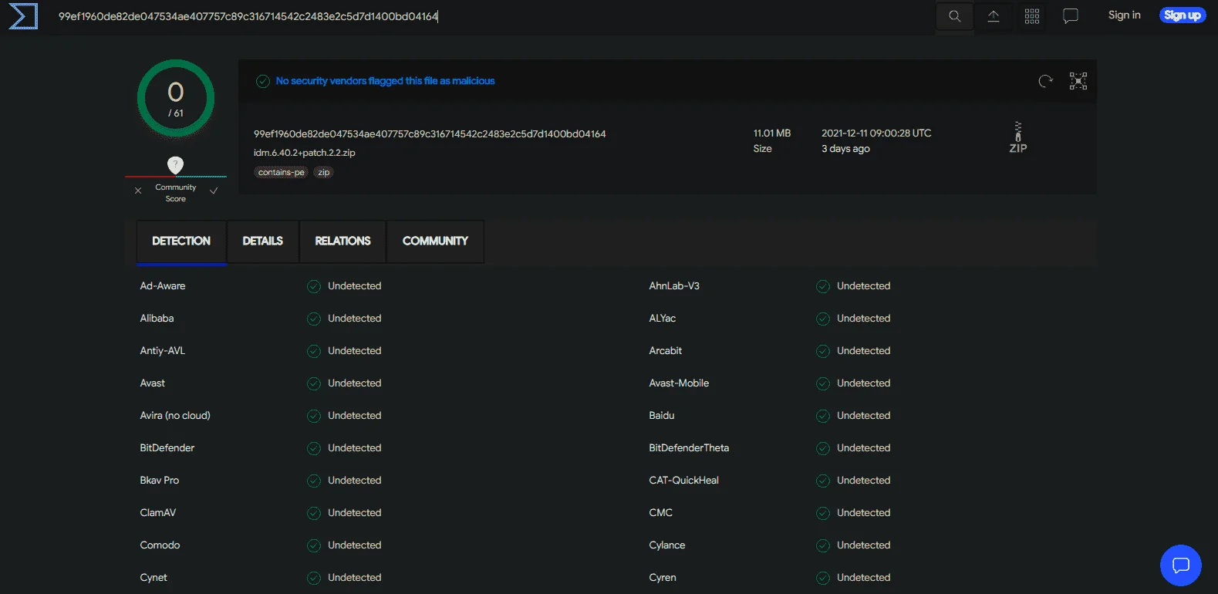
Task: Click the VirusTotal logo icon
Action: click(x=23, y=16)
